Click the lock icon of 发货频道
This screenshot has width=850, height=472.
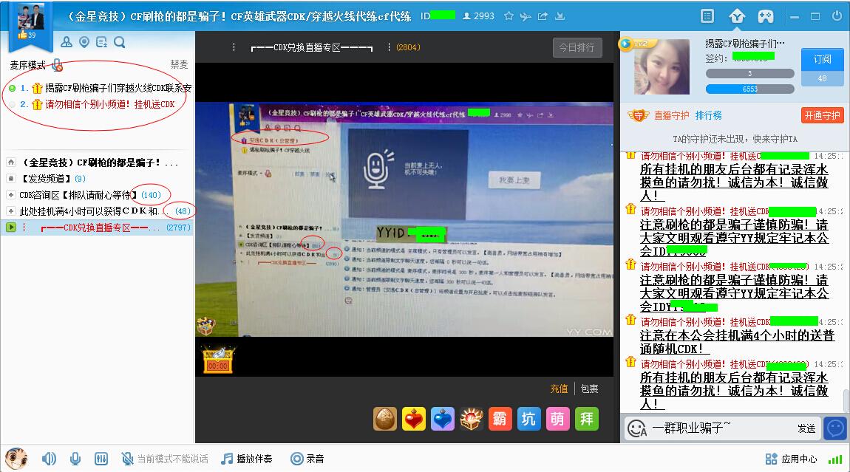coord(11,178)
